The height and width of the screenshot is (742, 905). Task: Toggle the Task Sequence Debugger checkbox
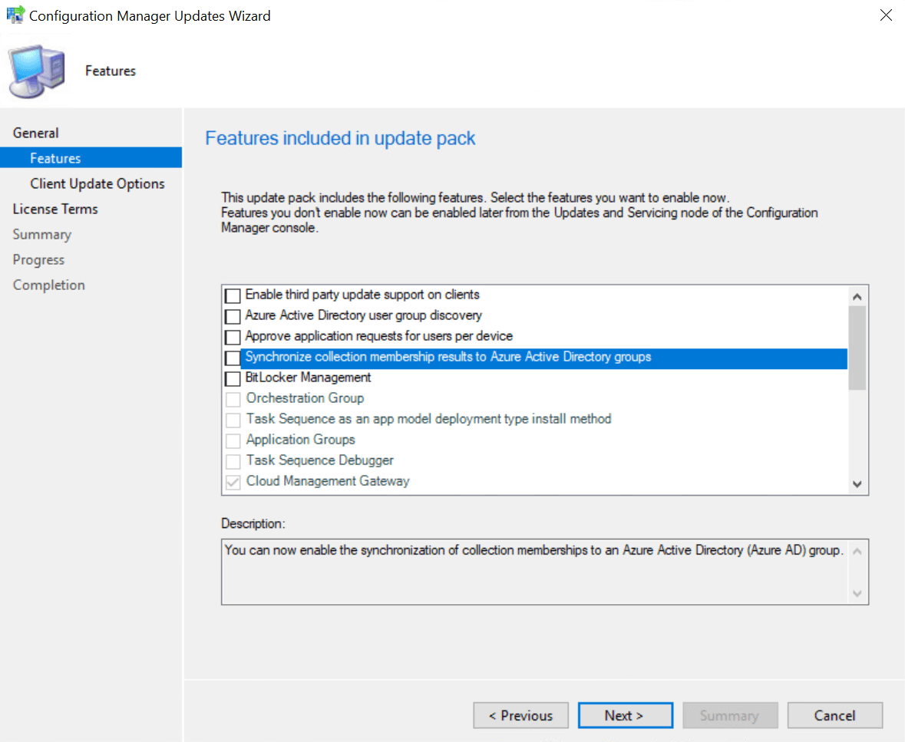(x=233, y=462)
